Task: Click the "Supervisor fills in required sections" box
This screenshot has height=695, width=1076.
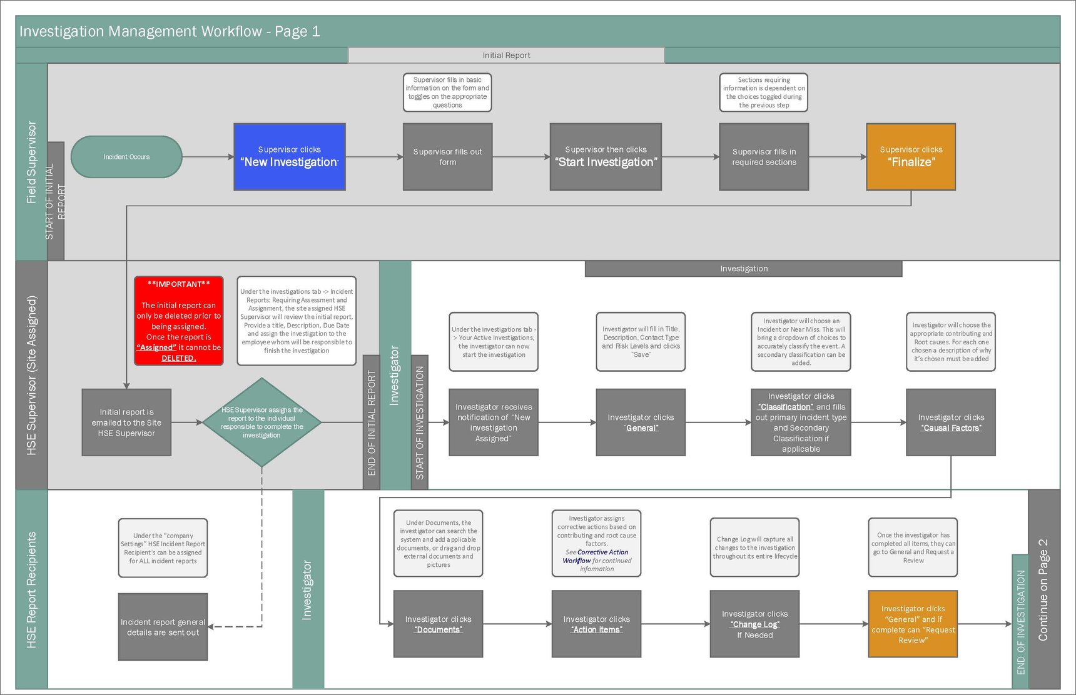Action: coord(764,156)
